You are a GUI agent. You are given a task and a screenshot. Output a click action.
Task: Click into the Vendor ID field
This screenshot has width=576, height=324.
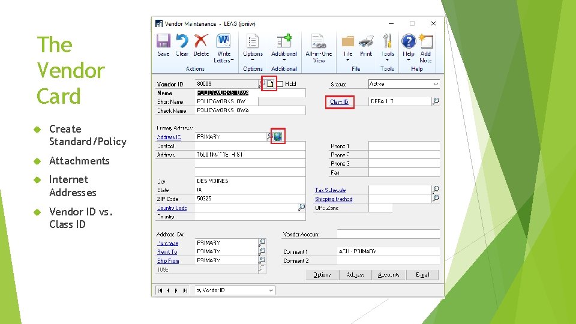pyautogui.click(x=226, y=84)
